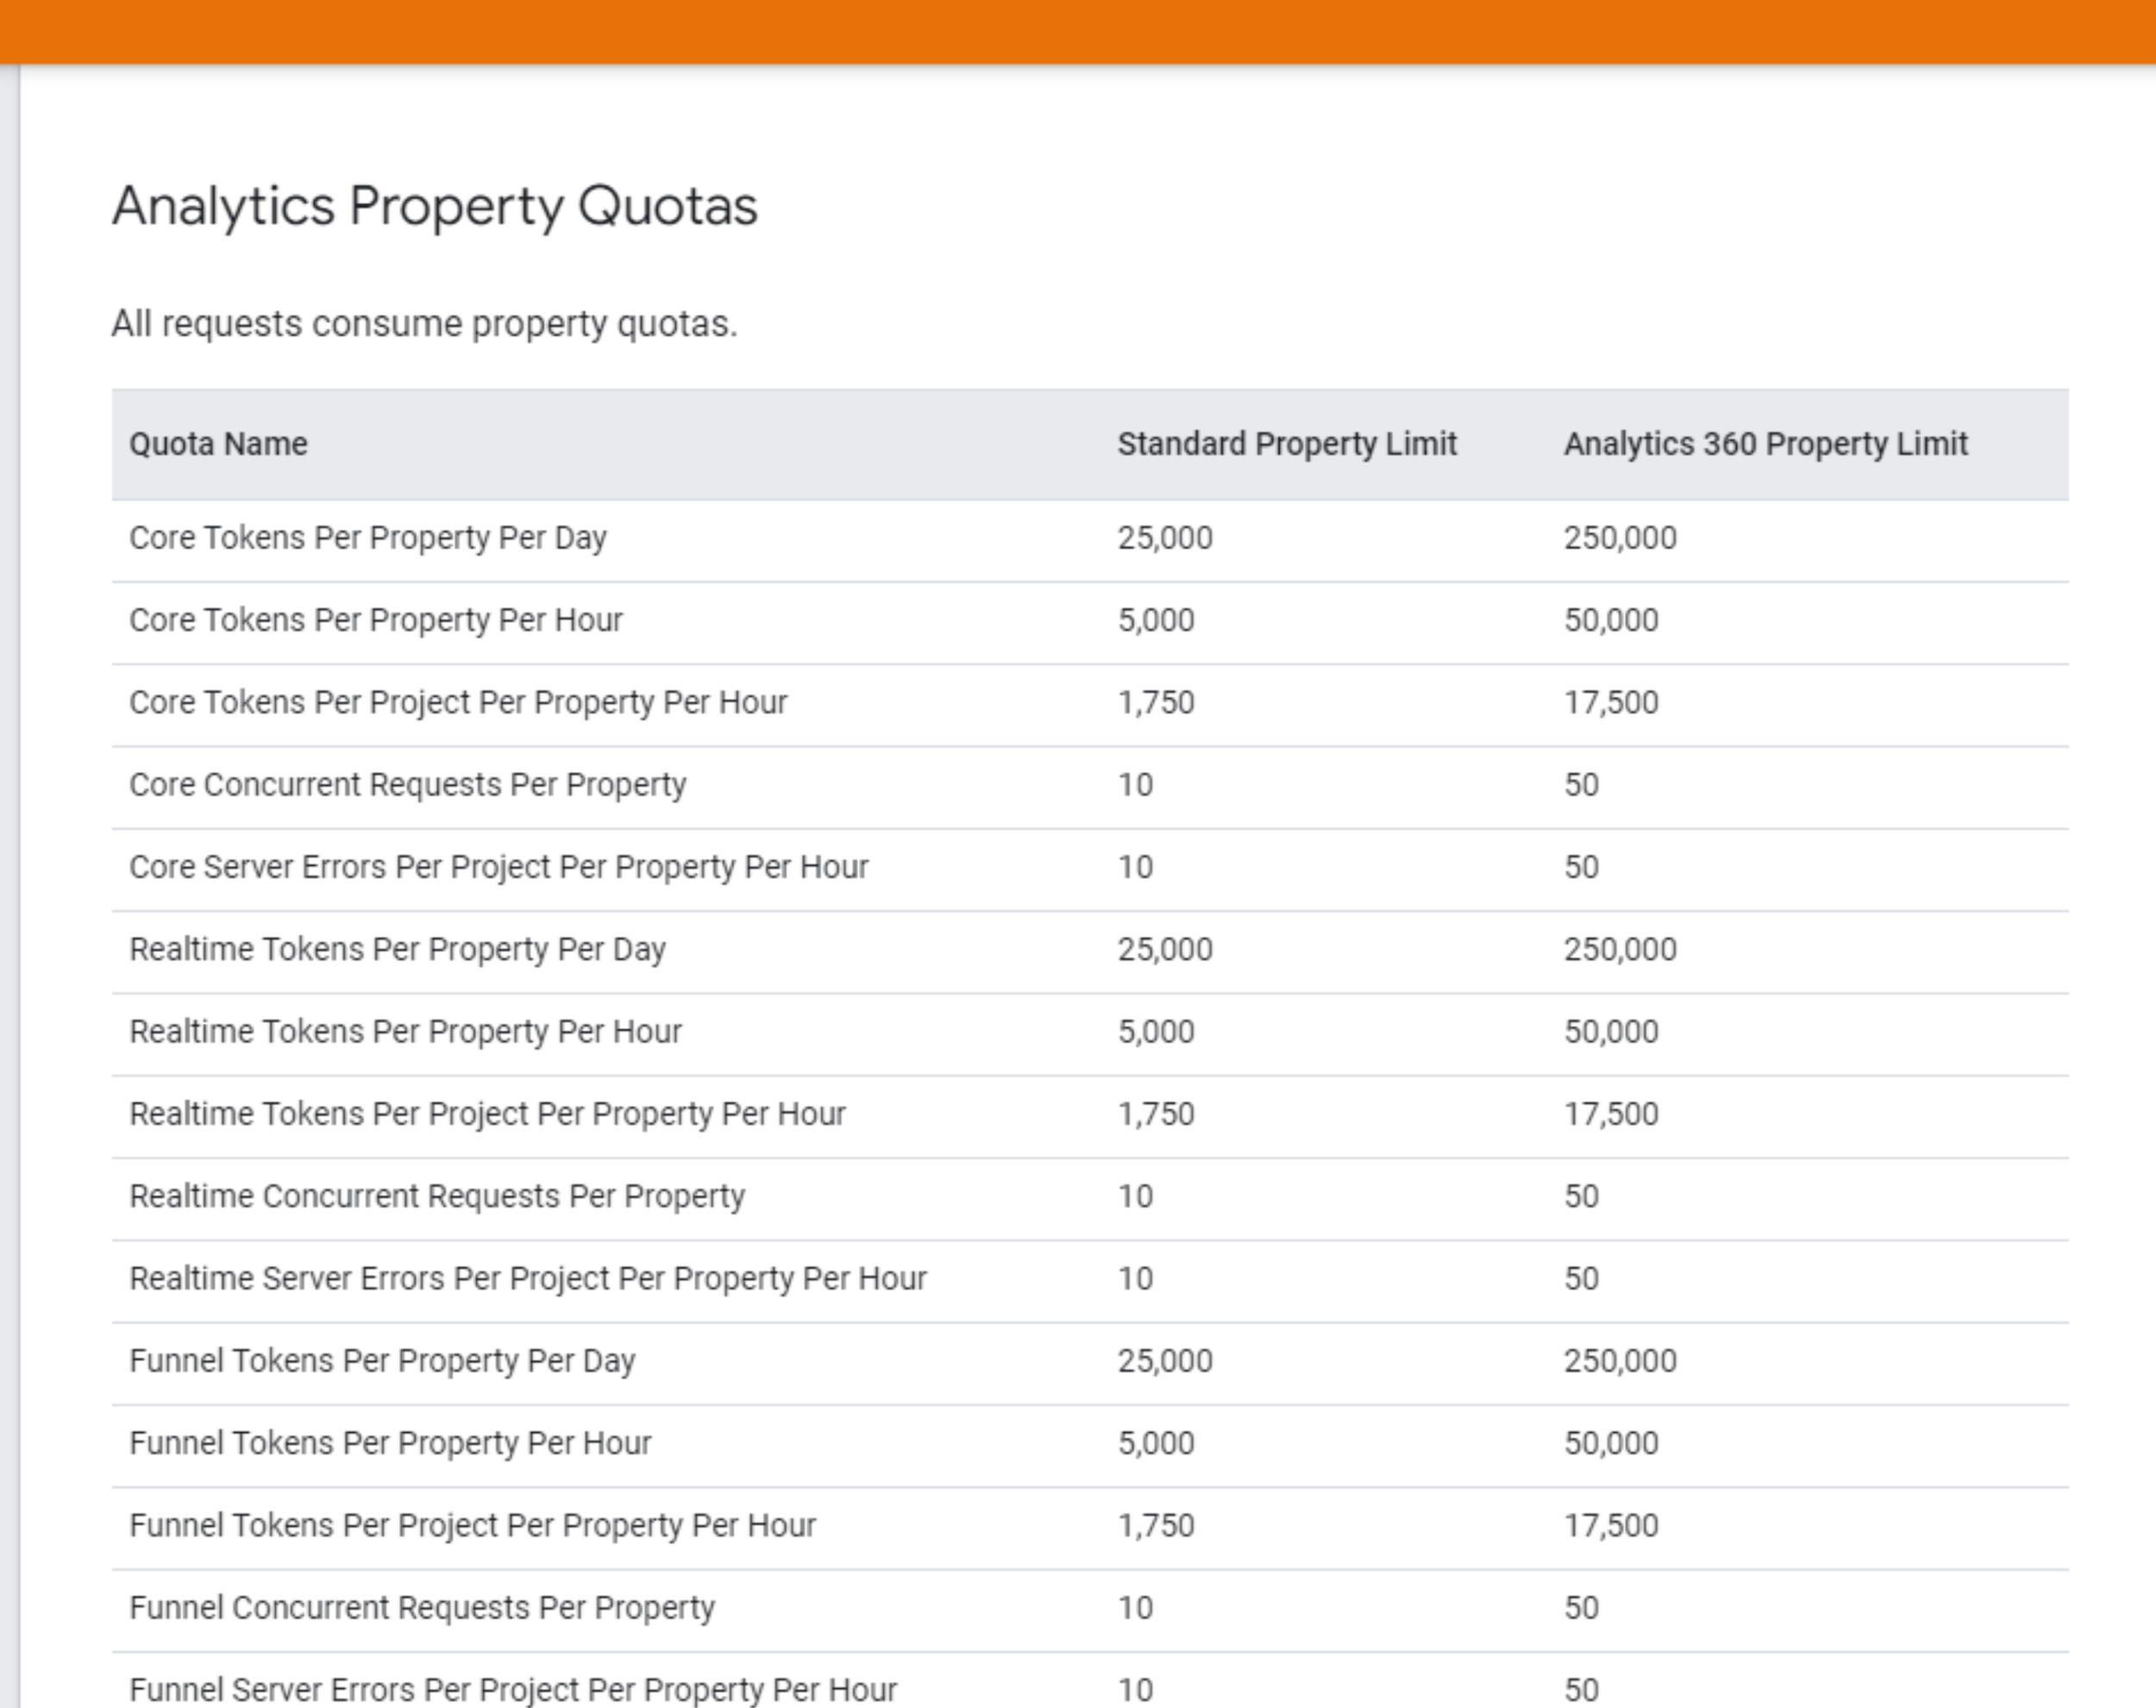Click 360 limit 50 for Core Server Errors
Screen dimensions: 2156x1708
[x=1583, y=867]
